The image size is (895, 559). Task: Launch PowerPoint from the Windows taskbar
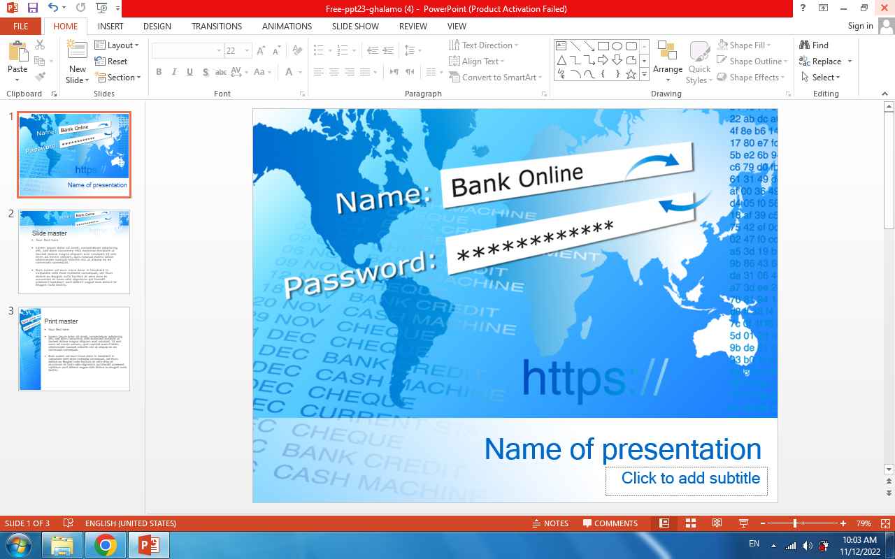point(148,544)
